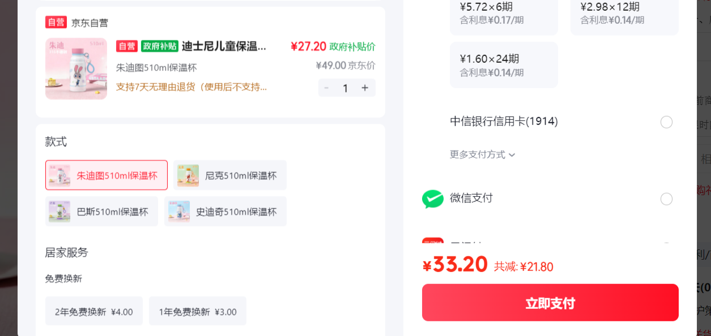Select the 中信银行信用卡(1914) radio button

[666, 122]
